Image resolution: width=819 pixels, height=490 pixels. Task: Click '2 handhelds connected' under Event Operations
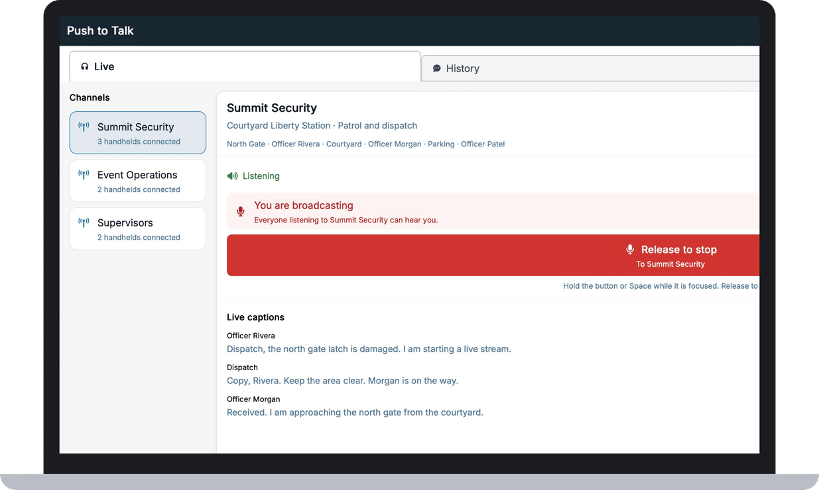(x=139, y=189)
